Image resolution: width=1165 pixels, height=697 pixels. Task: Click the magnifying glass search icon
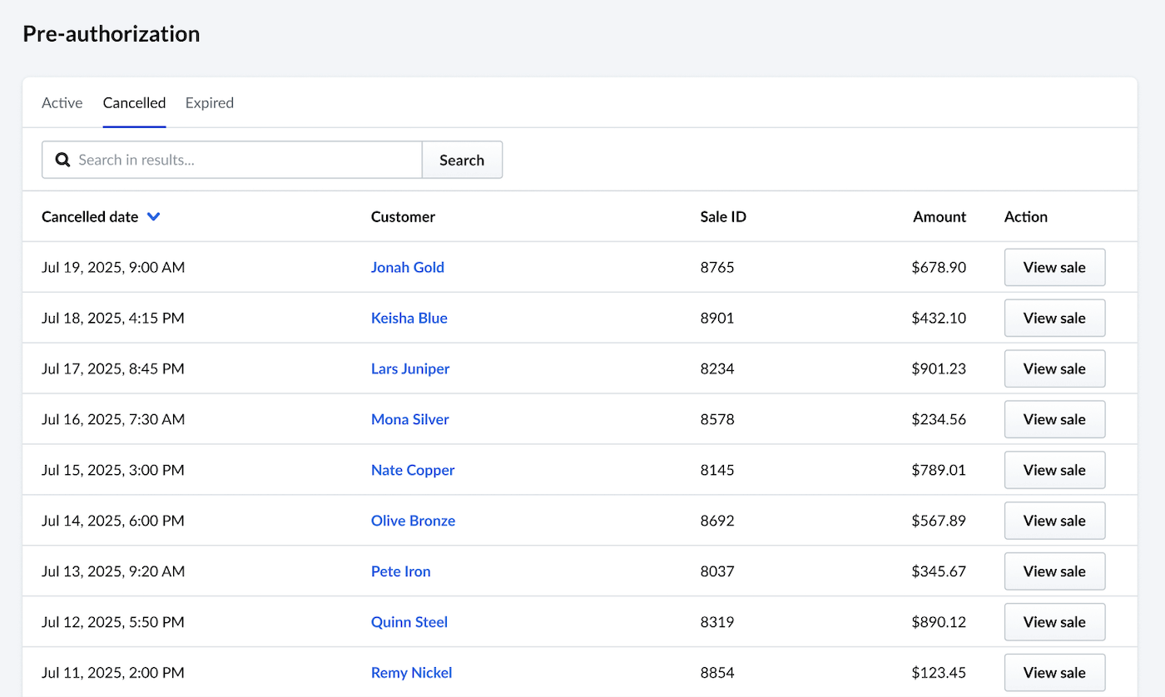[62, 160]
